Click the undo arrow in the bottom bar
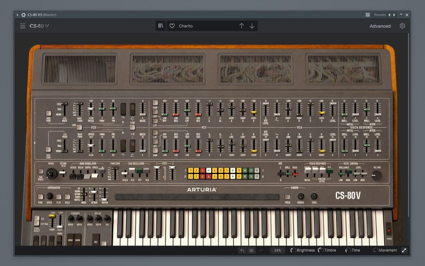 242,250
